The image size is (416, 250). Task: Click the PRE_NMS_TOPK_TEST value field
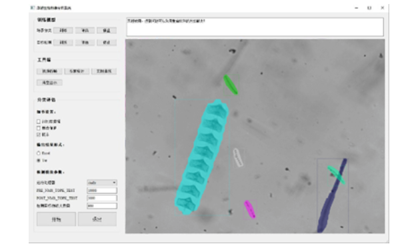[102, 190]
